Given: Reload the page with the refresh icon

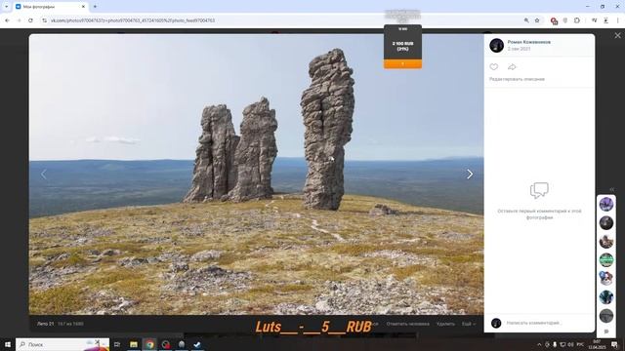Looking at the screenshot, I should pyautogui.click(x=30, y=20).
